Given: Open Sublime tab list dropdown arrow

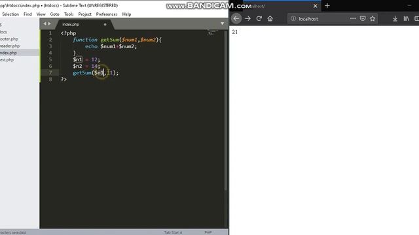Looking at the screenshot, I should (x=223, y=23).
